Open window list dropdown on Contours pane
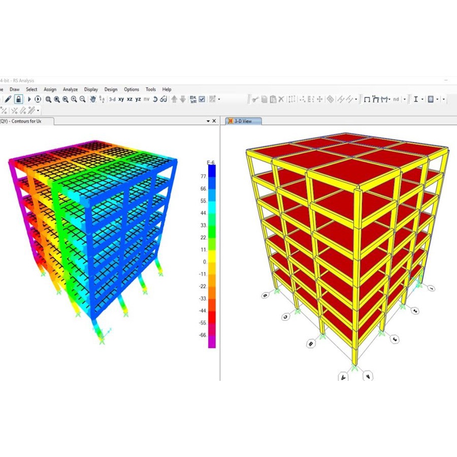The image size is (457, 457). tap(208, 121)
